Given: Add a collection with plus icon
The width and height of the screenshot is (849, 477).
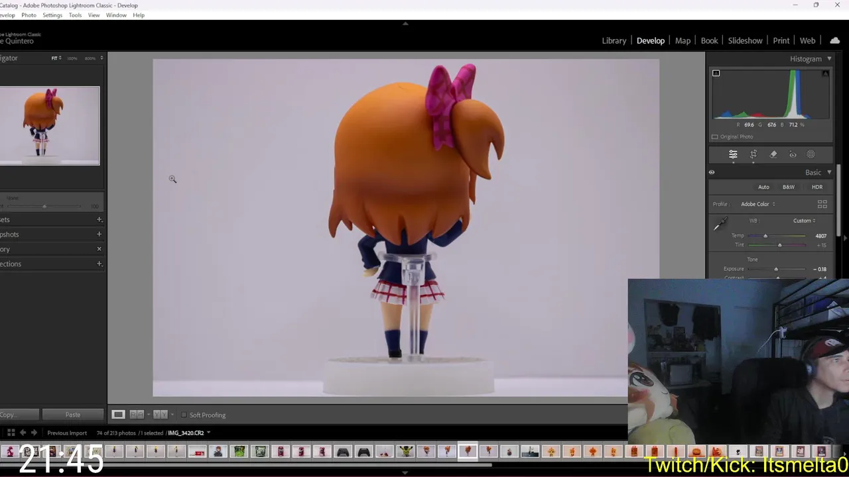Looking at the screenshot, I should [x=99, y=264].
